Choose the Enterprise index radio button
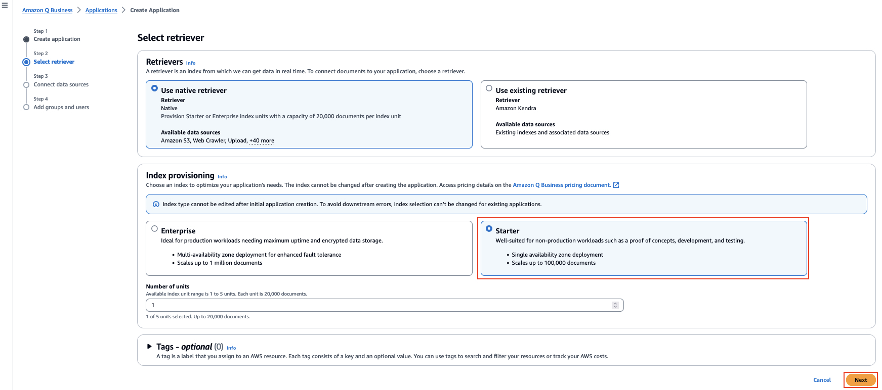882x390 pixels. [x=154, y=228]
